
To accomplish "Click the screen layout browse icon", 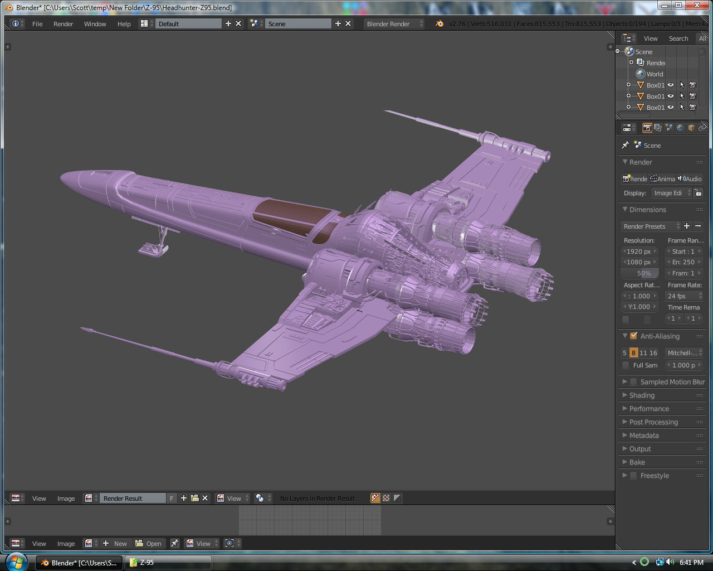I will (146, 23).
